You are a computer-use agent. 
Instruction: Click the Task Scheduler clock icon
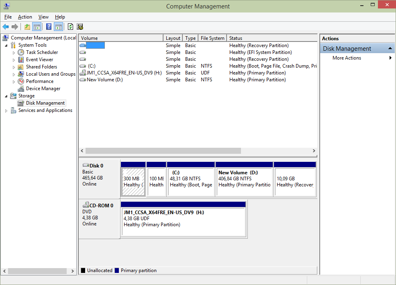(21, 52)
